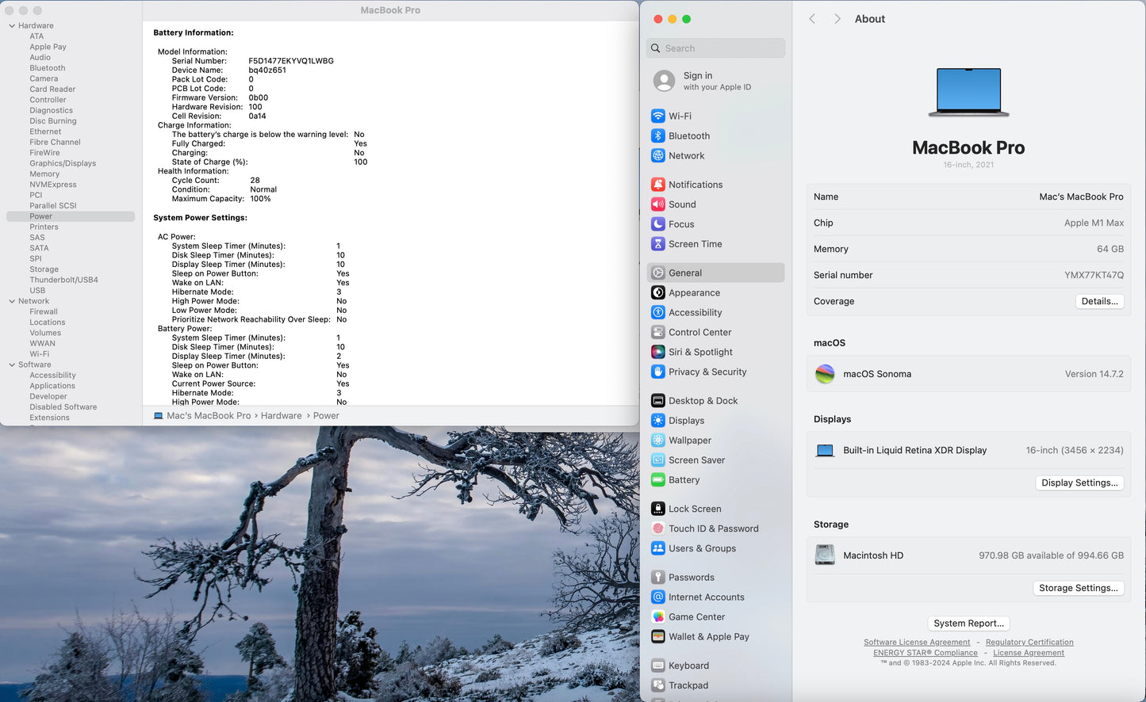Open Display Settings... button
Viewport: 1146px width, 702px height.
click(x=1079, y=483)
